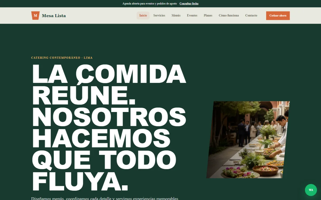Go to the Contacto page link
321x200 pixels.
tap(251, 15)
